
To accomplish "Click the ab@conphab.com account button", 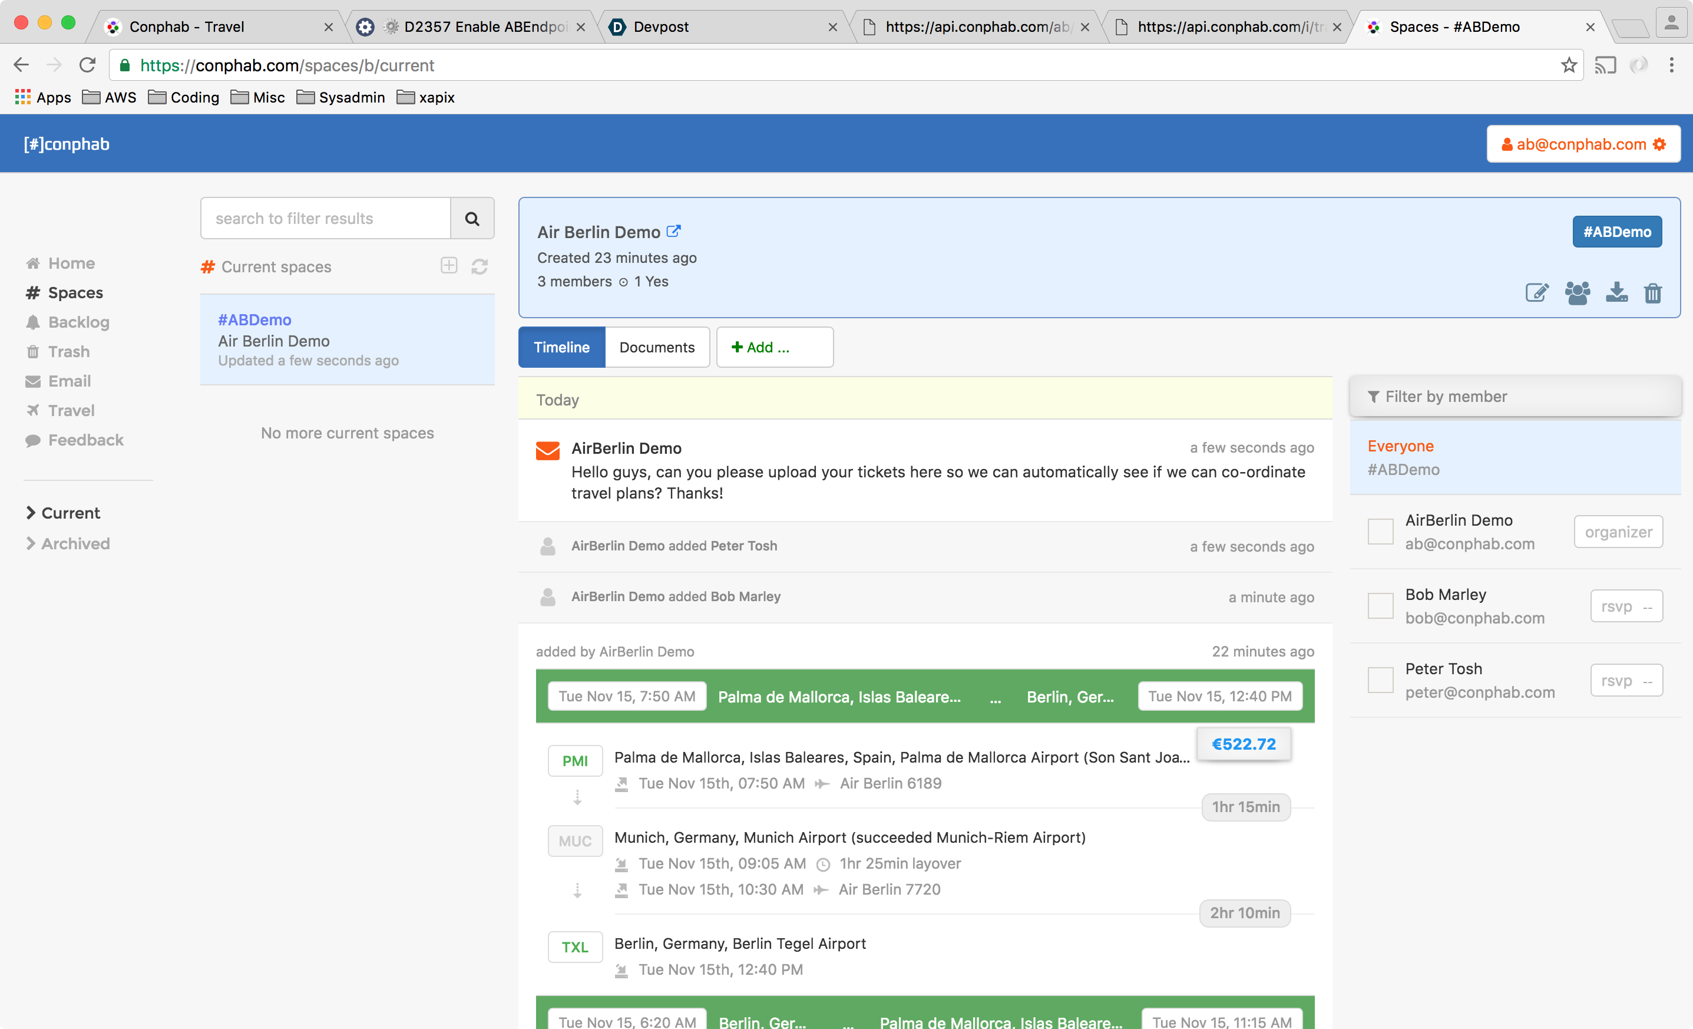I will (1583, 144).
